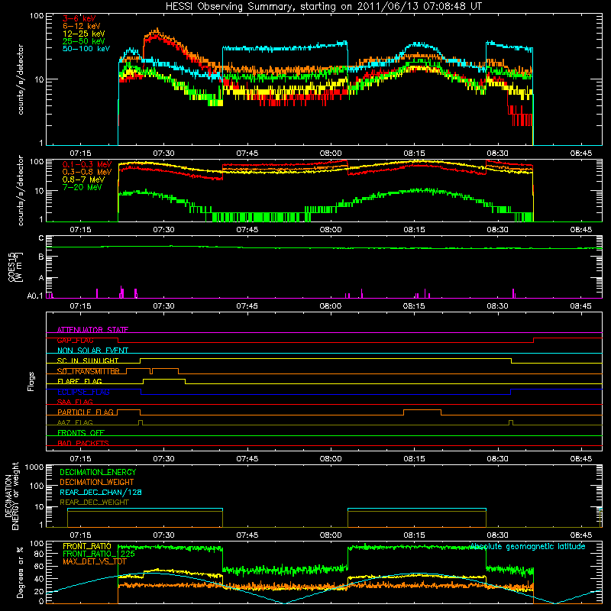The height and width of the screenshot is (611, 611).
Task: Click the BAD_PACKETS flag label
Action: (83, 443)
